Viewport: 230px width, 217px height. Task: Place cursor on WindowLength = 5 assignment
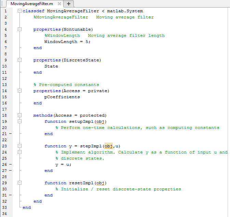[67, 42]
